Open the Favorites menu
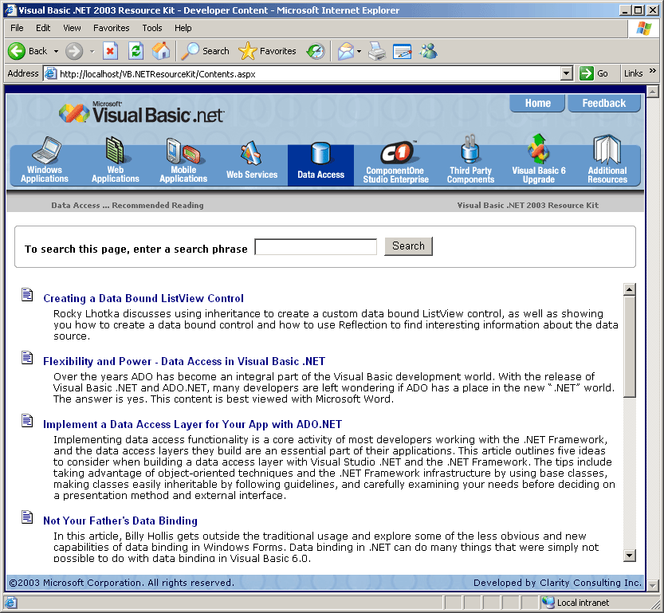Image resolution: width=664 pixels, height=613 pixels. point(112,28)
